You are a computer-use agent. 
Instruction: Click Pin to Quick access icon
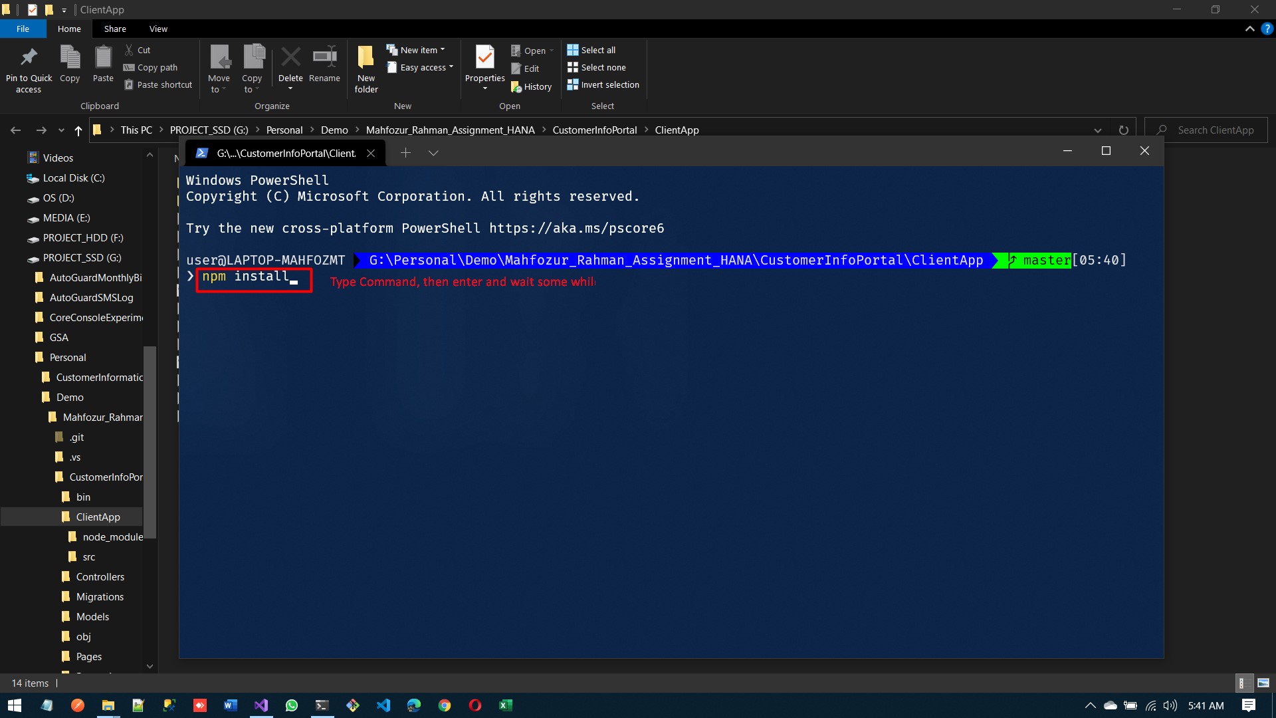(x=29, y=57)
